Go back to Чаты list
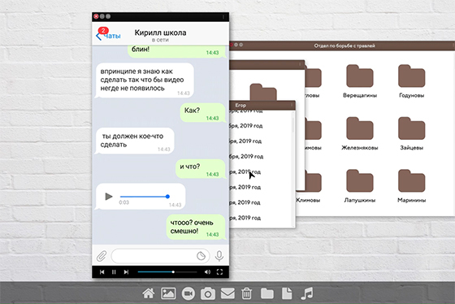The height and width of the screenshot is (304, 455). click(x=108, y=36)
